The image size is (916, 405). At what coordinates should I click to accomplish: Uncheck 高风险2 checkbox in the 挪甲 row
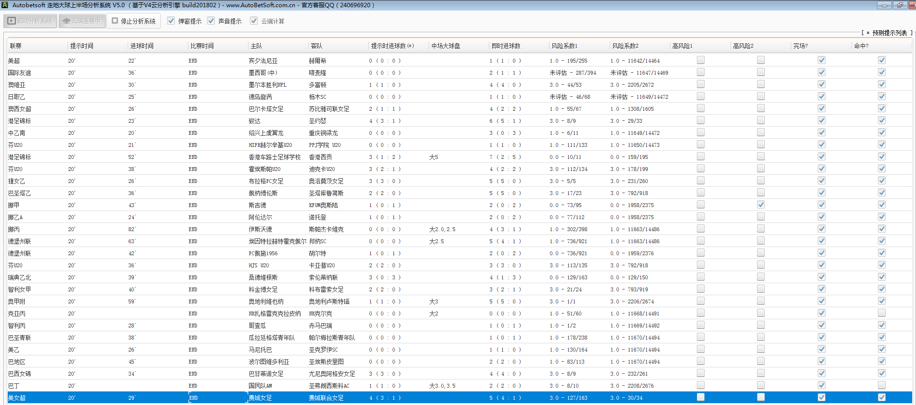click(761, 205)
